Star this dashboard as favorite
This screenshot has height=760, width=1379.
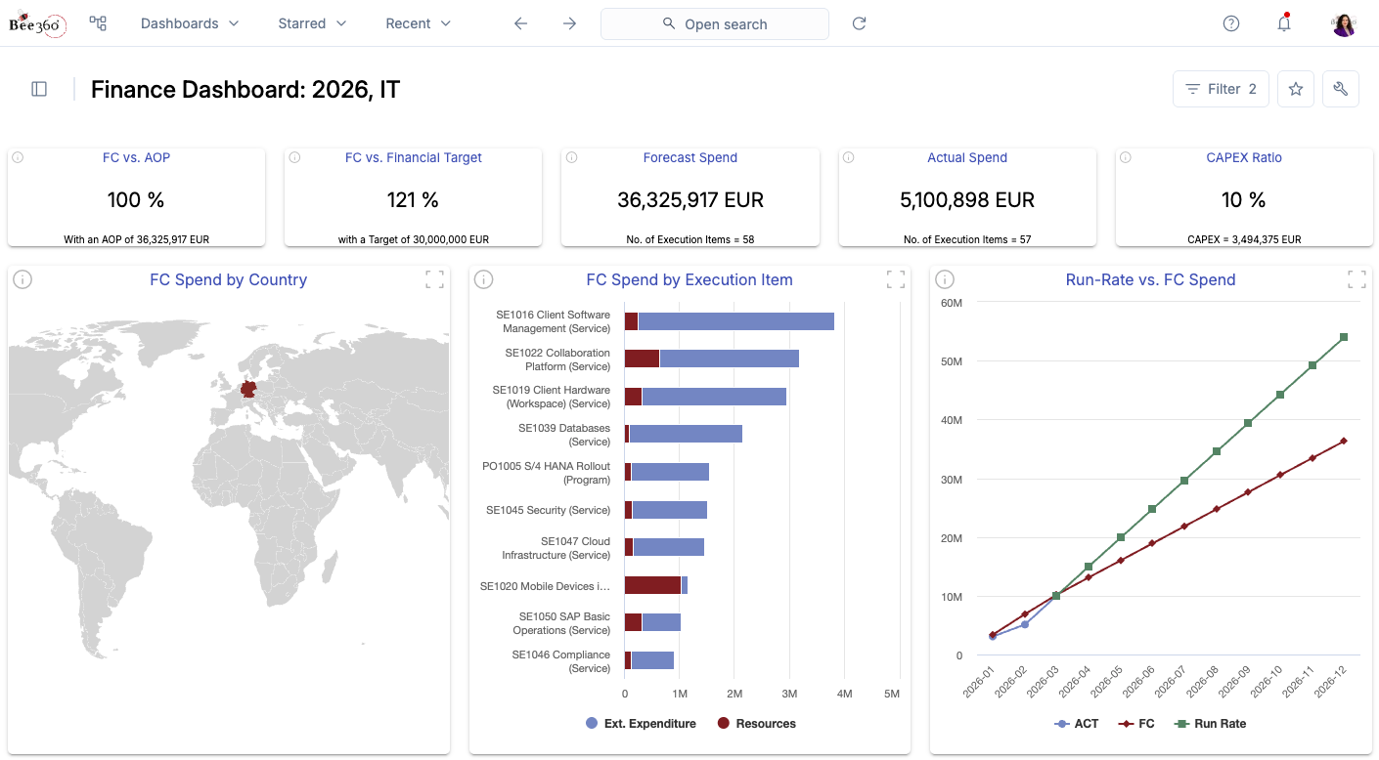(1296, 89)
